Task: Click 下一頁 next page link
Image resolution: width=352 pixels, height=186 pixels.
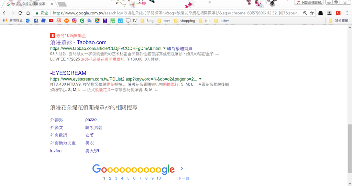Action: (184, 178)
